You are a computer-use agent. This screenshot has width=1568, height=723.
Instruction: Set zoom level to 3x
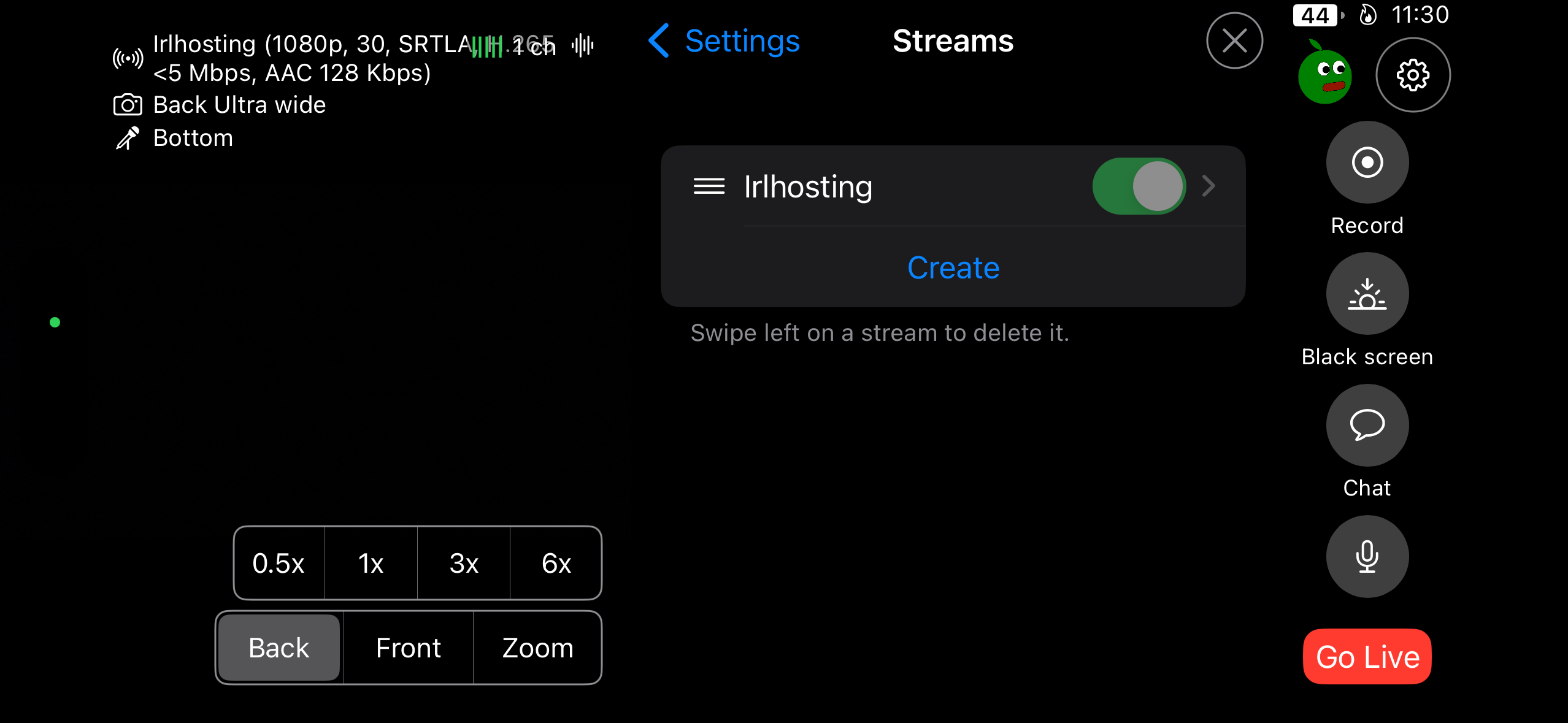click(464, 563)
